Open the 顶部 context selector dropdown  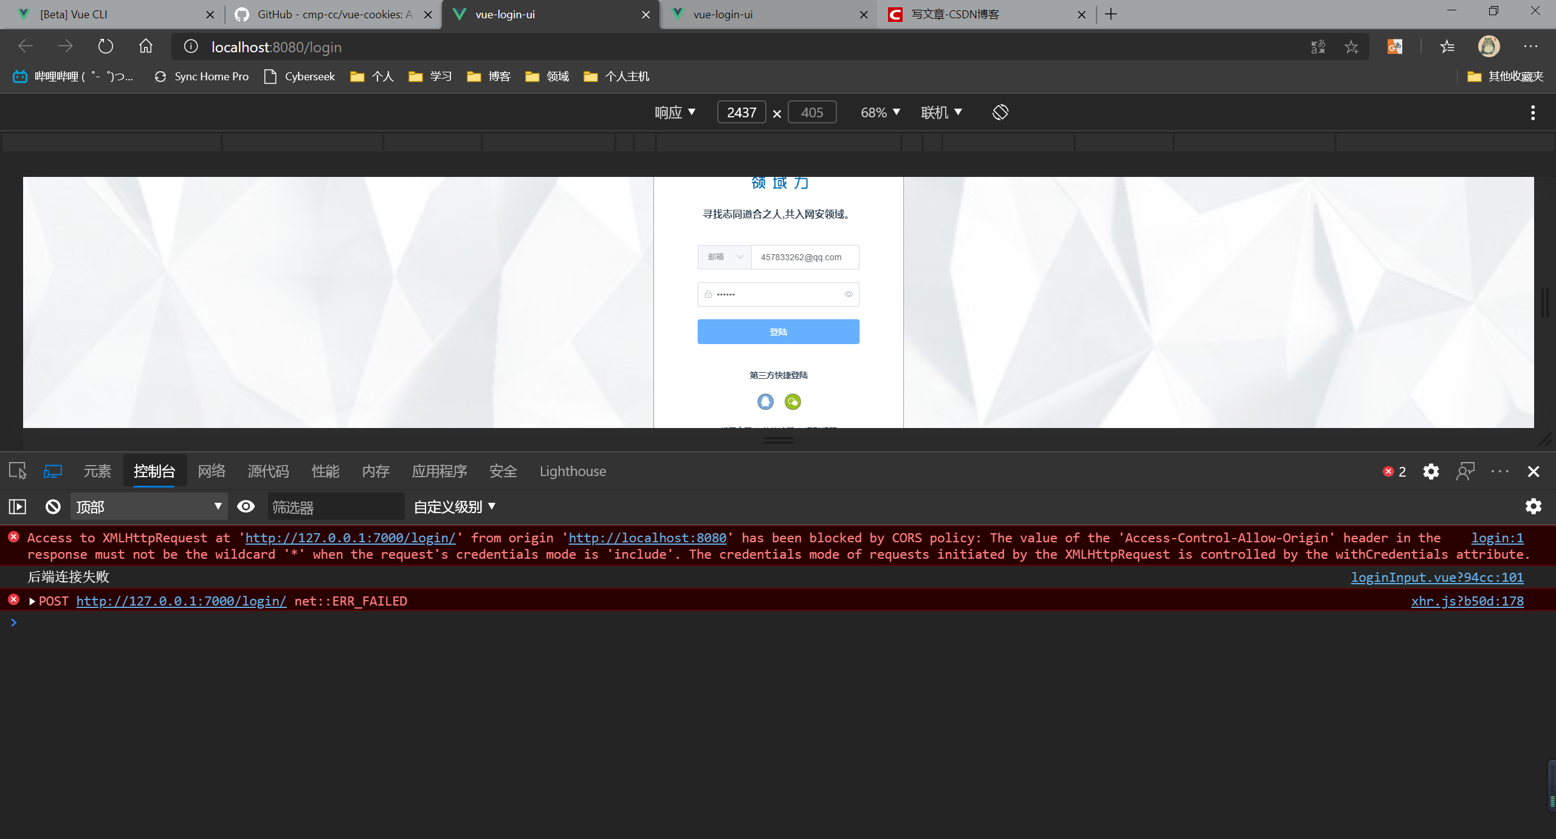(x=149, y=506)
